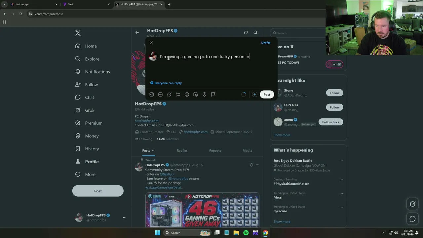Open Chat in the sidebar
423x238 pixels.
coord(85,98)
